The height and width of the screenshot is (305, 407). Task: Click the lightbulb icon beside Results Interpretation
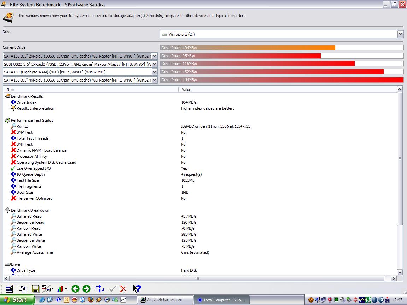13,108
